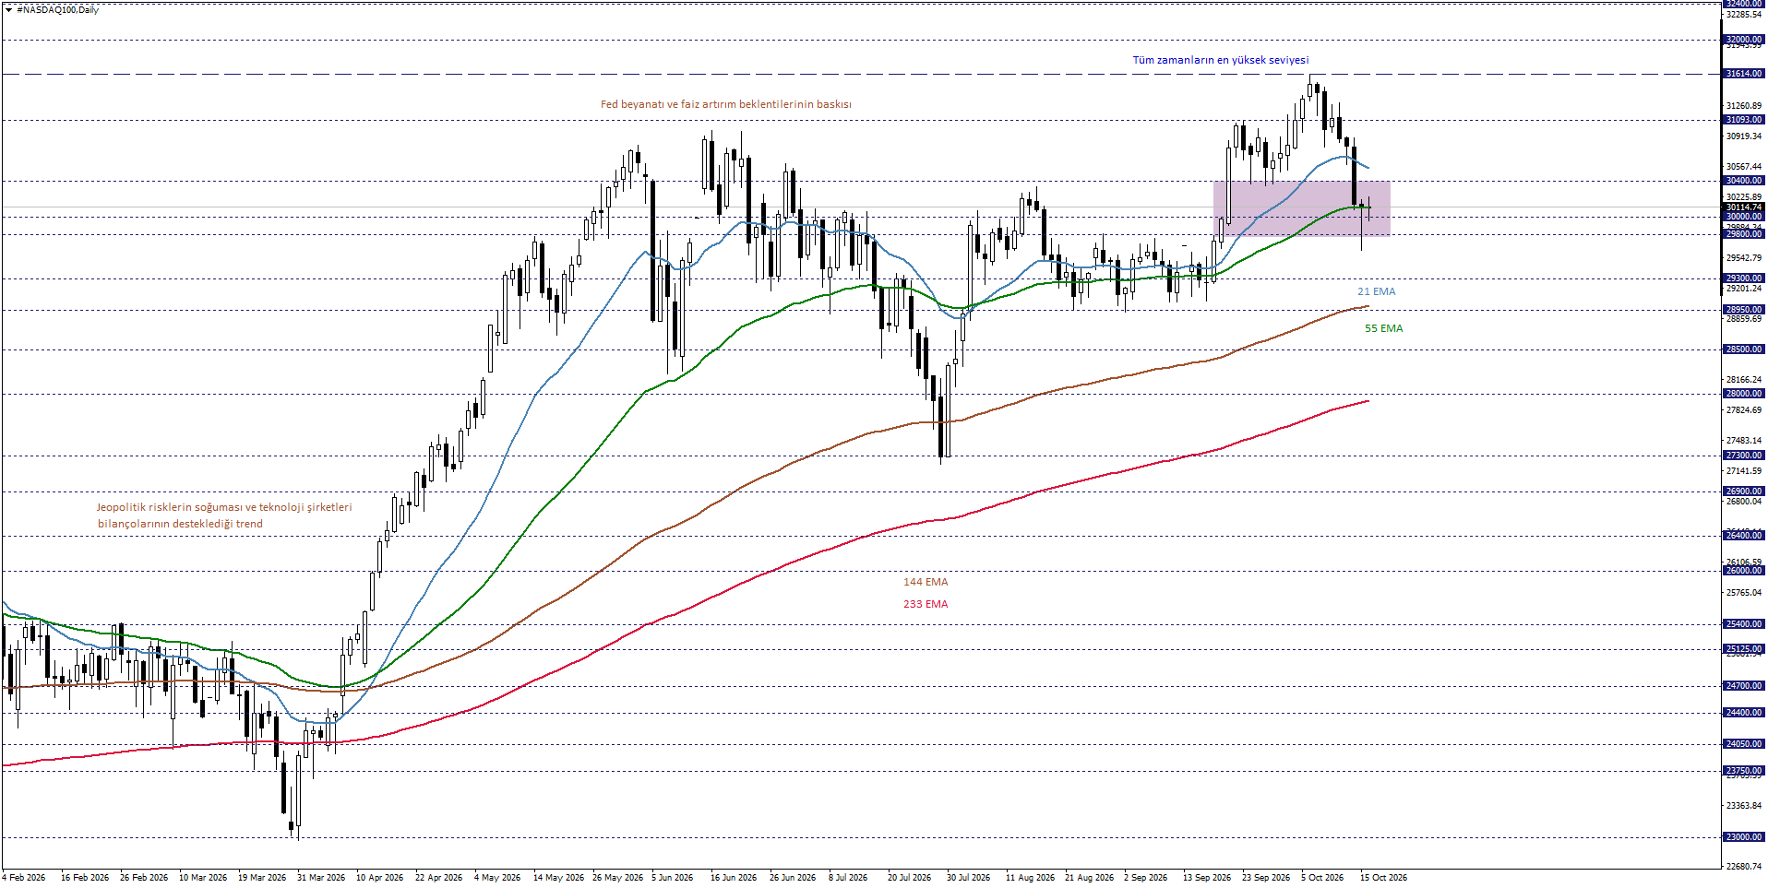Click the 23000.00 price level tag
Image resolution: width=1768 pixels, height=888 pixels.
1744,837
